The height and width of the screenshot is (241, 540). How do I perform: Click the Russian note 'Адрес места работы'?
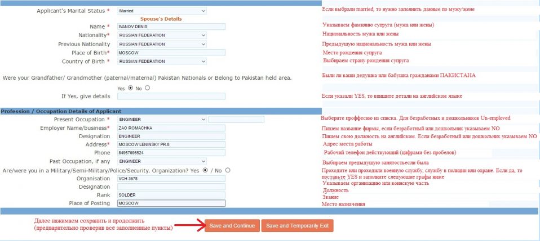347,144
